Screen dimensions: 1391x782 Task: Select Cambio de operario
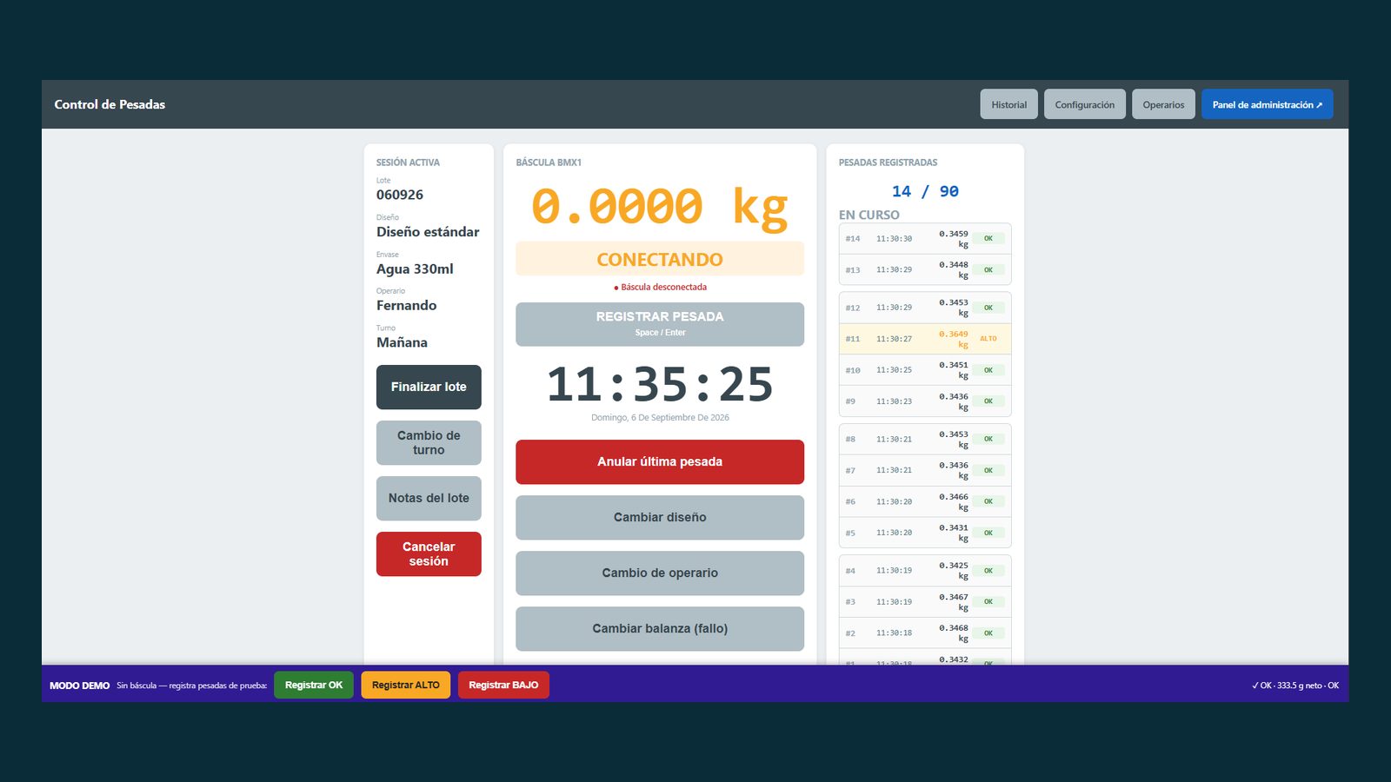(x=660, y=573)
